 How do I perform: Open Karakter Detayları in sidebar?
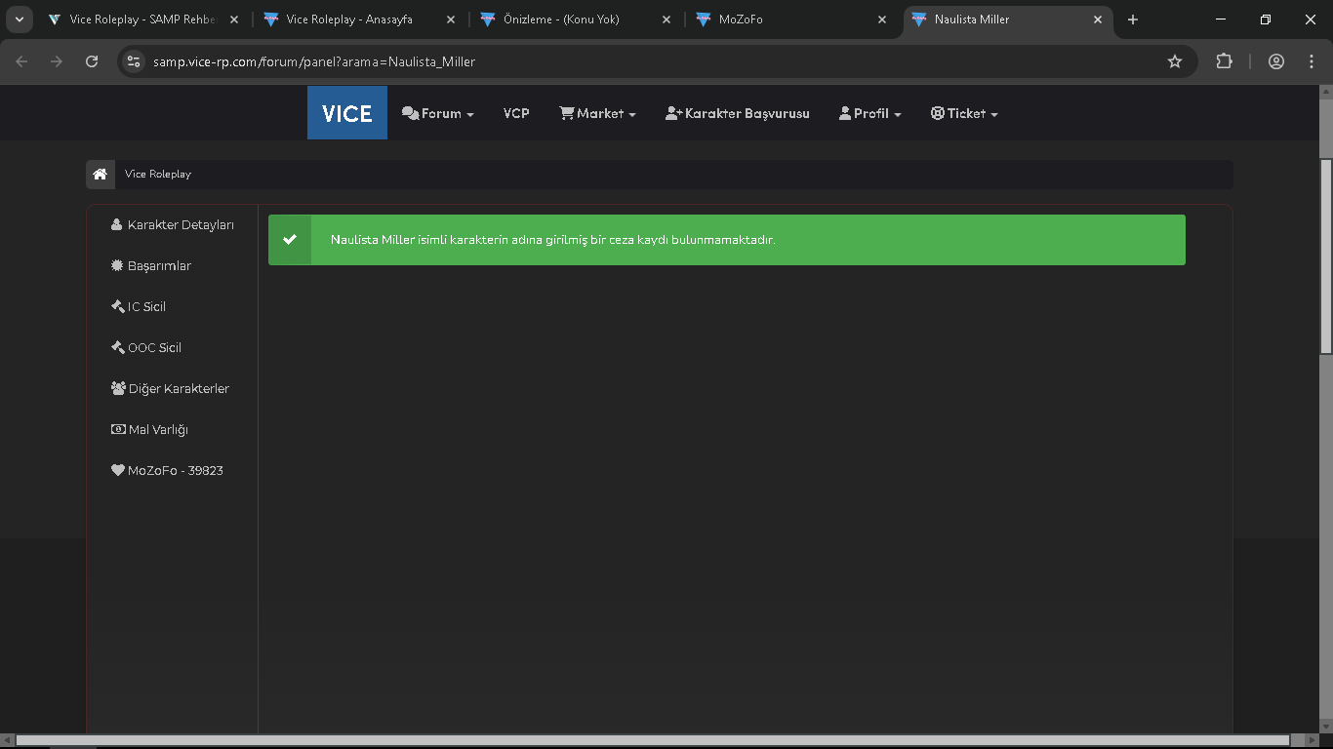[x=173, y=225]
